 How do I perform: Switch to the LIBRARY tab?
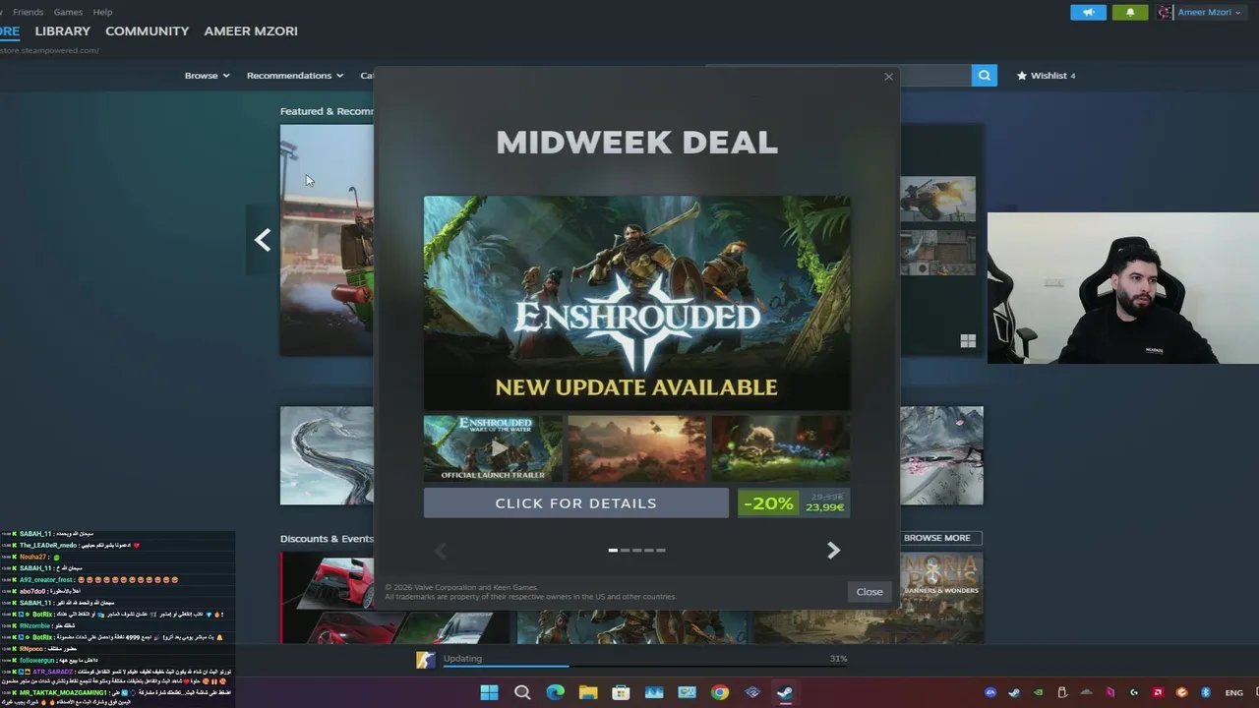62,31
